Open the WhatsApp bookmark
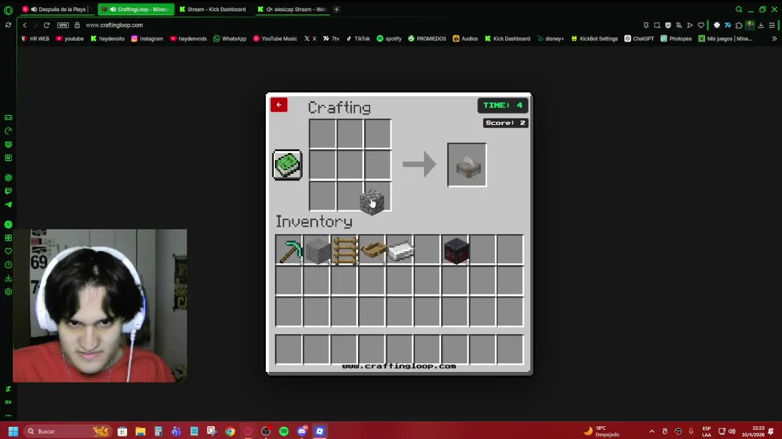This screenshot has height=439, width=782. coord(230,38)
